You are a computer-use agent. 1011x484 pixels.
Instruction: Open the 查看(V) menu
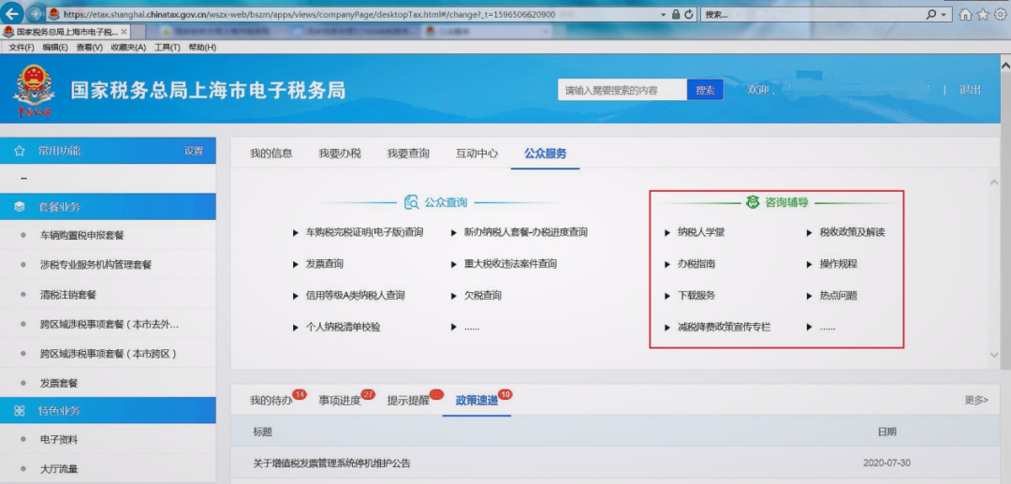(90, 47)
